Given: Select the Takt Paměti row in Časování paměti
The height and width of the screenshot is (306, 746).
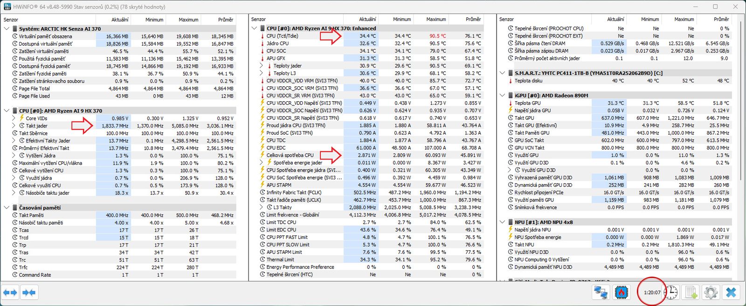Looking at the screenshot, I should click(119, 215).
